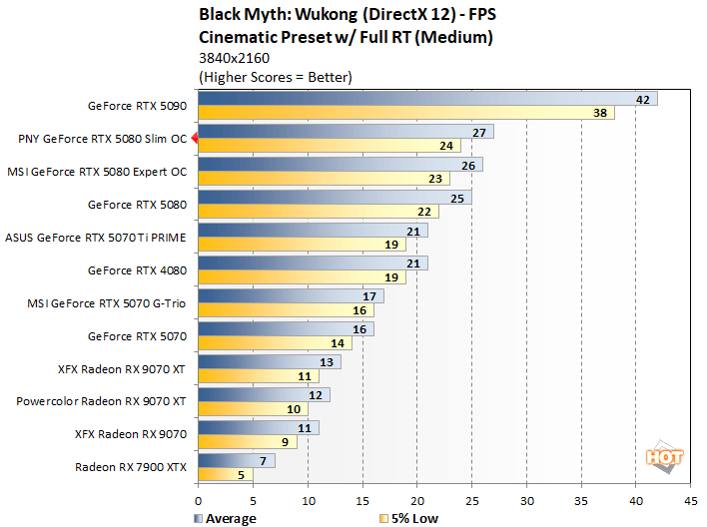Select the MSI GeForce RTX 5080 Expert OC label

(x=97, y=172)
